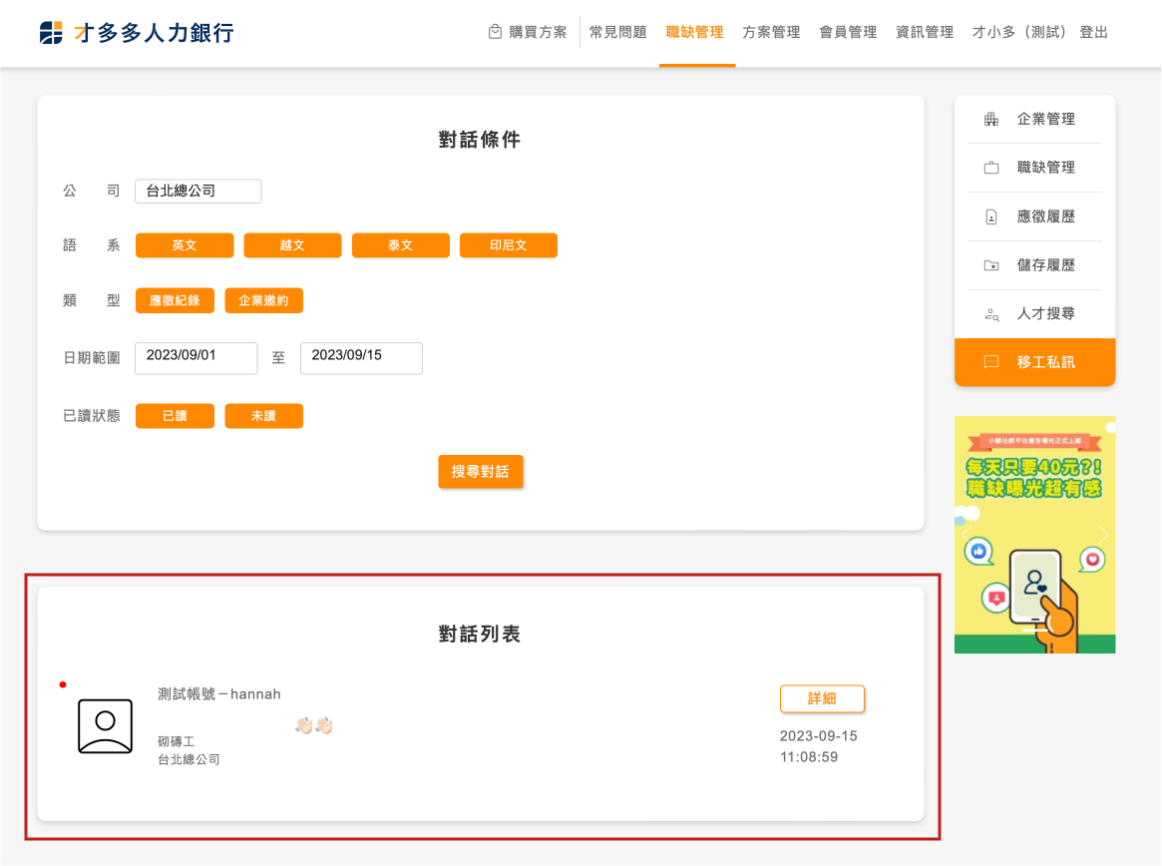Click the person search icon for 人才搜尋
The width and height of the screenshot is (1162, 866).
point(990,314)
